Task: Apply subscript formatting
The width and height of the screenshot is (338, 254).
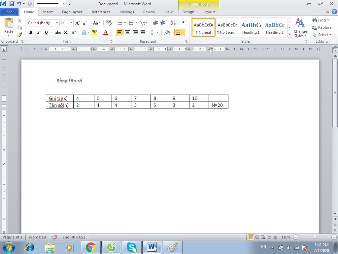Action: tap(66, 32)
